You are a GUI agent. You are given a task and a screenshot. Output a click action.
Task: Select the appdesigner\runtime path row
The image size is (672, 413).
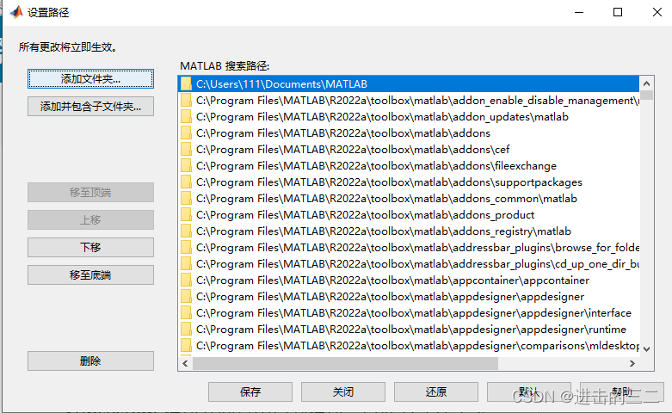409,329
